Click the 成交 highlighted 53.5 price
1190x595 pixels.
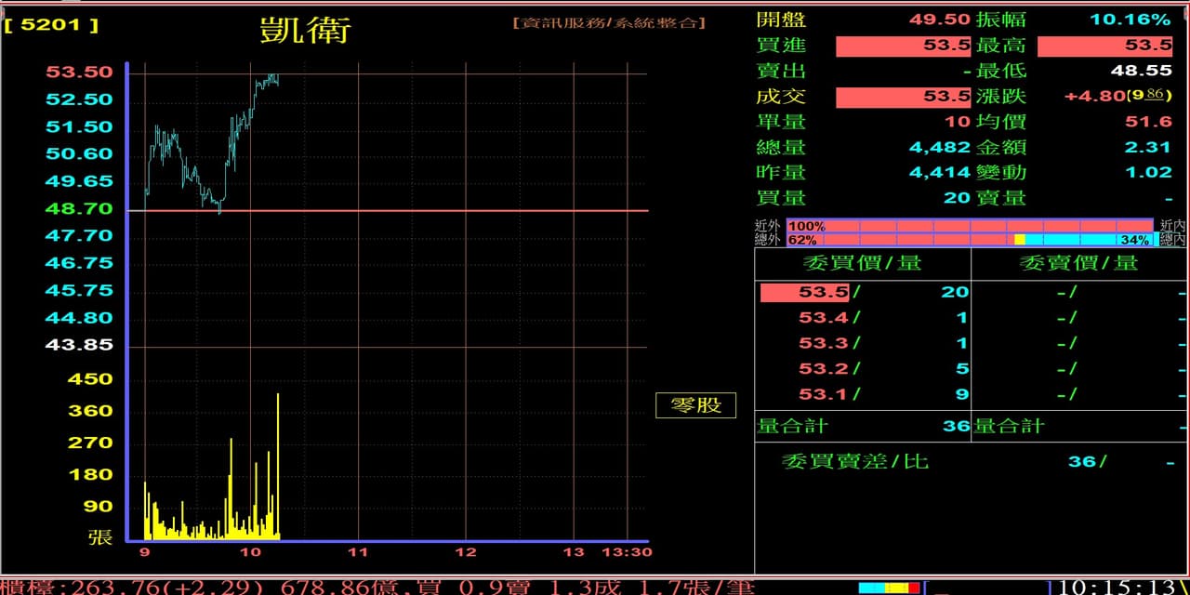[903, 97]
